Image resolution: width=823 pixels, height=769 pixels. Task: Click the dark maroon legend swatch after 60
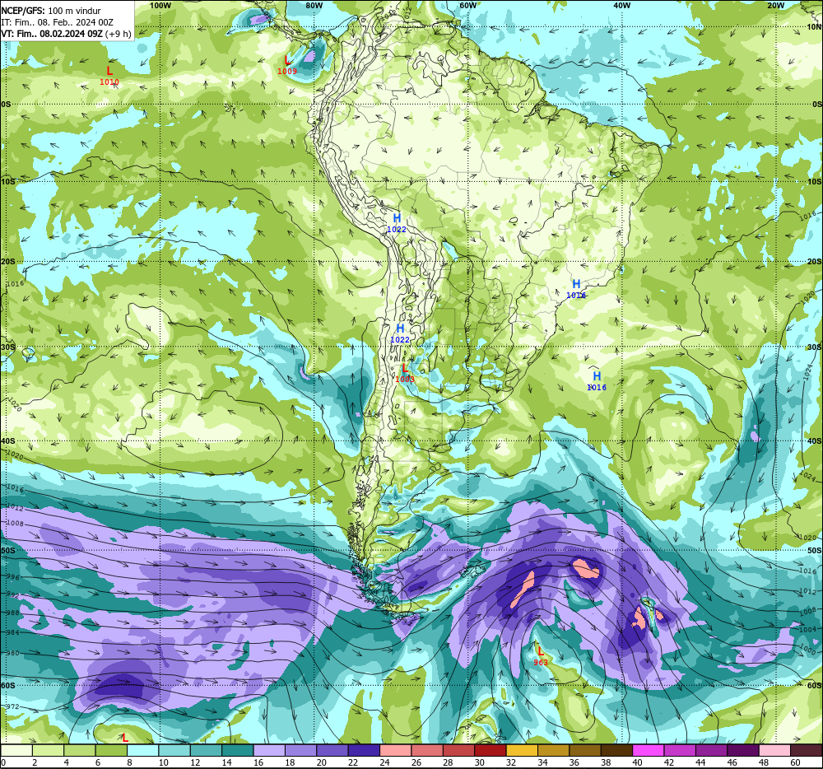[x=807, y=750]
